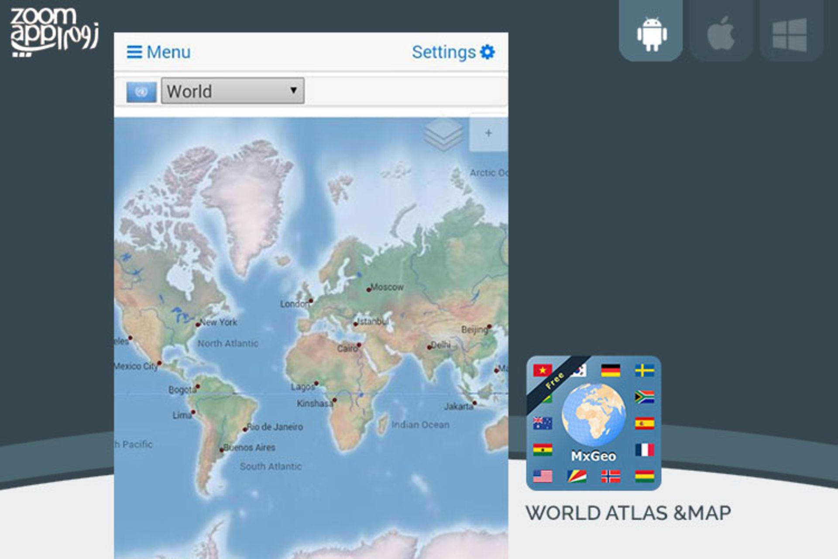This screenshot has height=559, width=838.
Task: Click the Settings gear icon
Action: coord(487,52)
